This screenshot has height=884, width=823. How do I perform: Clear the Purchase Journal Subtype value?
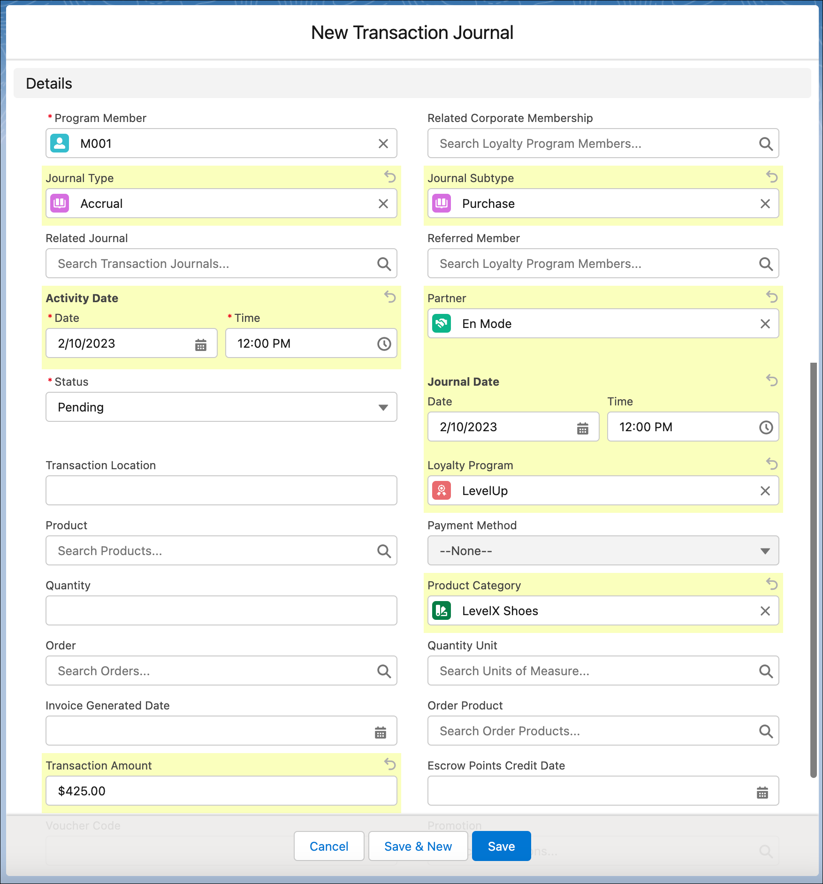tap(765, 204)
